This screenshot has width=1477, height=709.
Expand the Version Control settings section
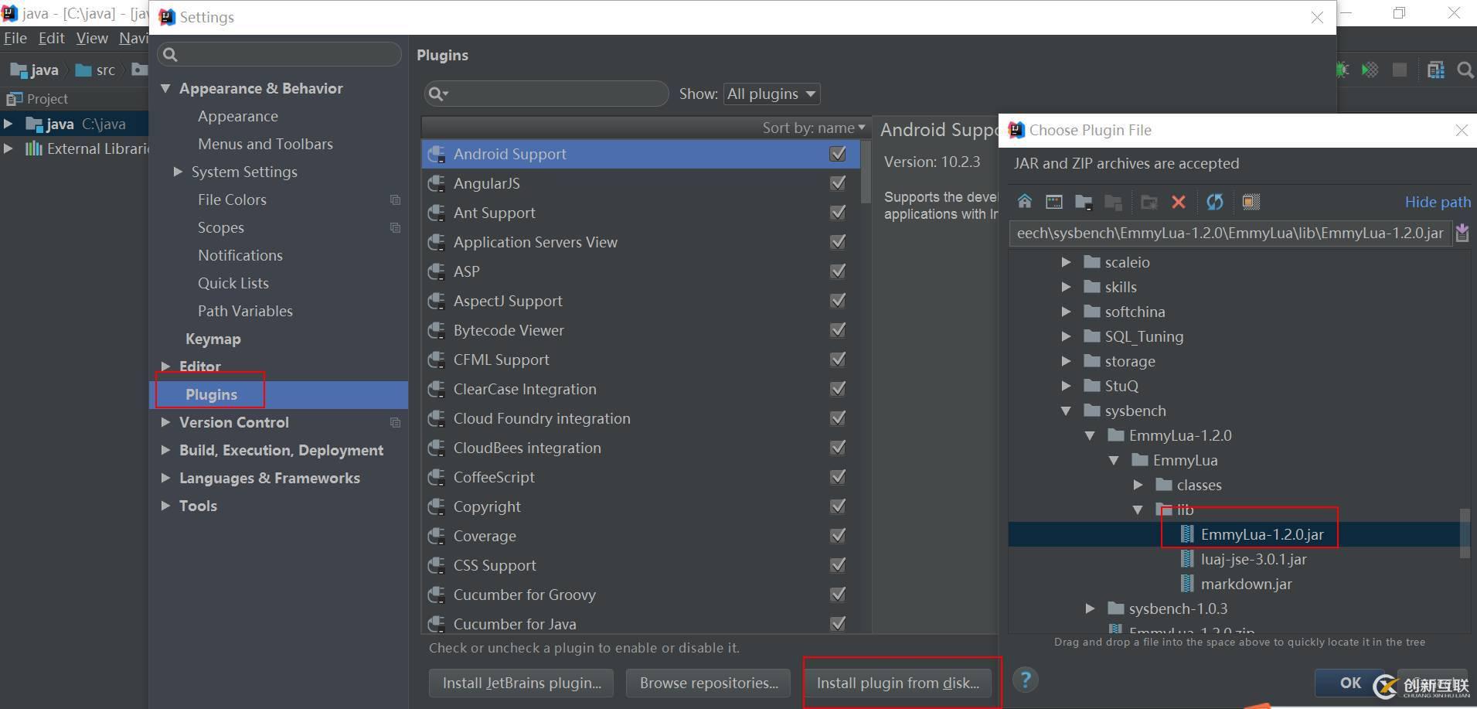tap(165, 422)
